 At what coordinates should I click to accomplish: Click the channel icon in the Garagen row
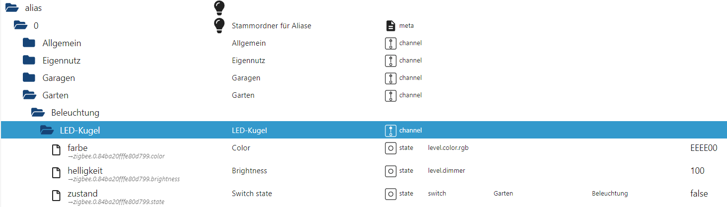[x=391, y=78]
